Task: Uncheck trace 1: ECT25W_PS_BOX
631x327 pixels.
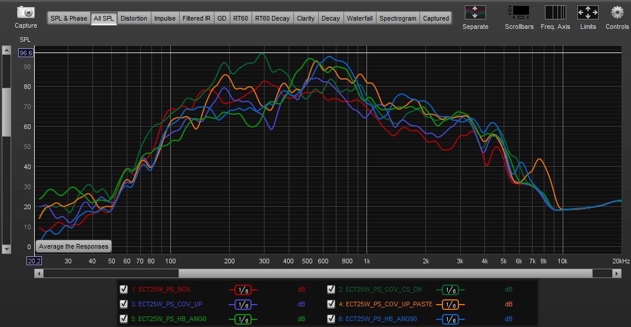Action: click(x=124, y=289)
